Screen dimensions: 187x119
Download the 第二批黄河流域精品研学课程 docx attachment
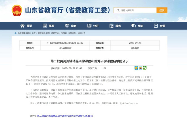[65, 116]
